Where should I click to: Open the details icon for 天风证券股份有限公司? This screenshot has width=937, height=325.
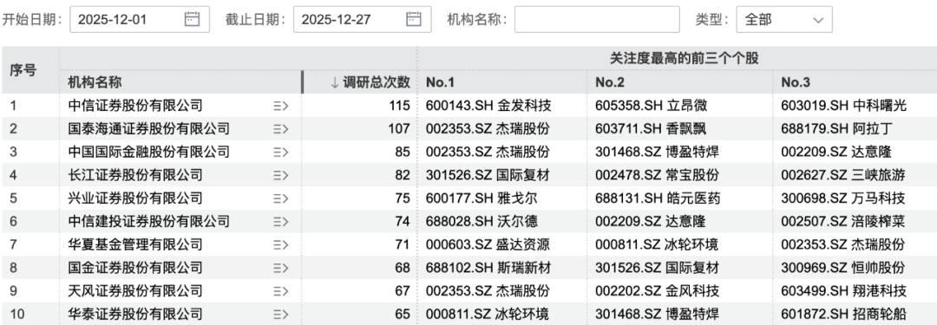(281, 291)
